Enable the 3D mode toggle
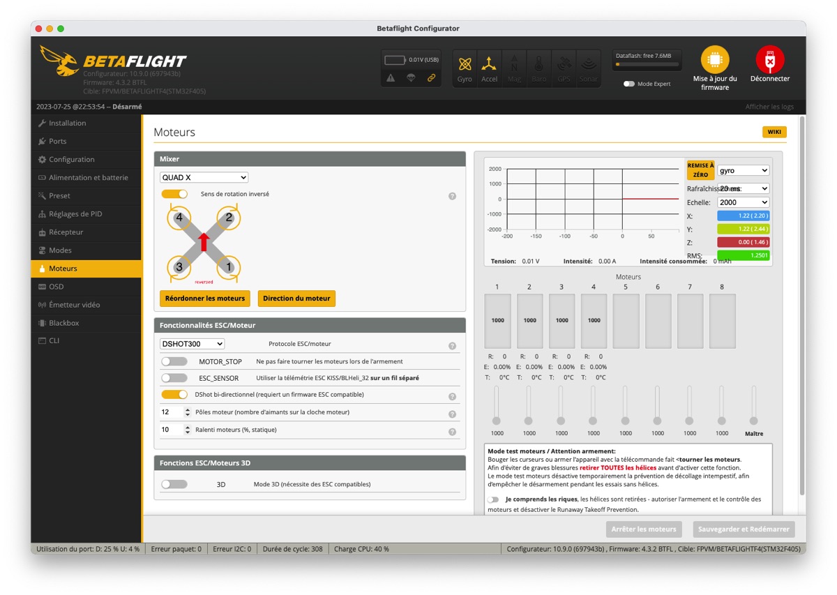 174,484
